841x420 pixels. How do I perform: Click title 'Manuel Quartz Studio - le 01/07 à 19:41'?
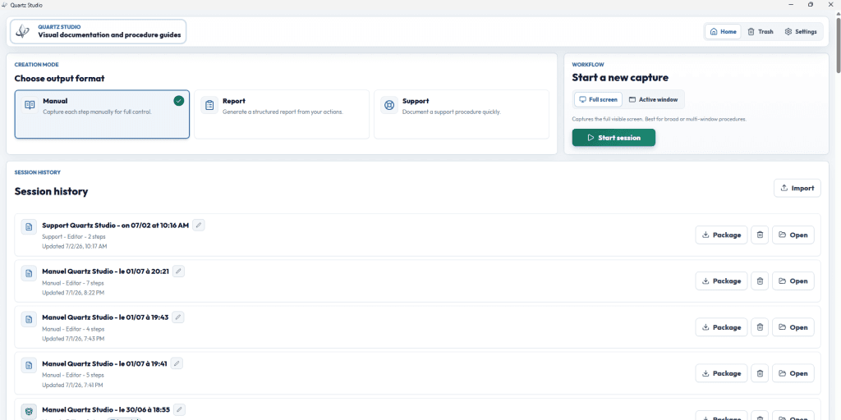coord(104,363)
